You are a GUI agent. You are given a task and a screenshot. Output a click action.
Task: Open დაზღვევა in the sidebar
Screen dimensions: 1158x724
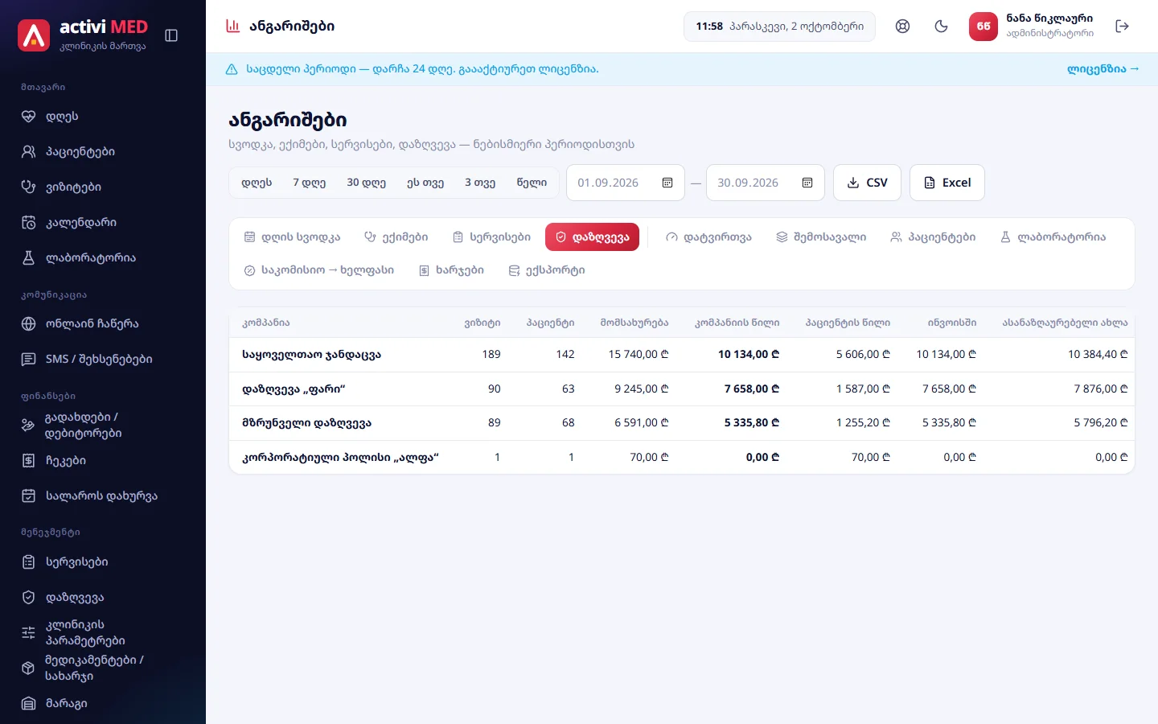(103, 598)
